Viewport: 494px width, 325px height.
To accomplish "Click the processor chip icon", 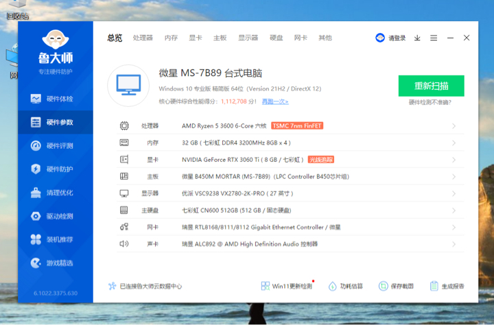I will pos(124,126).
